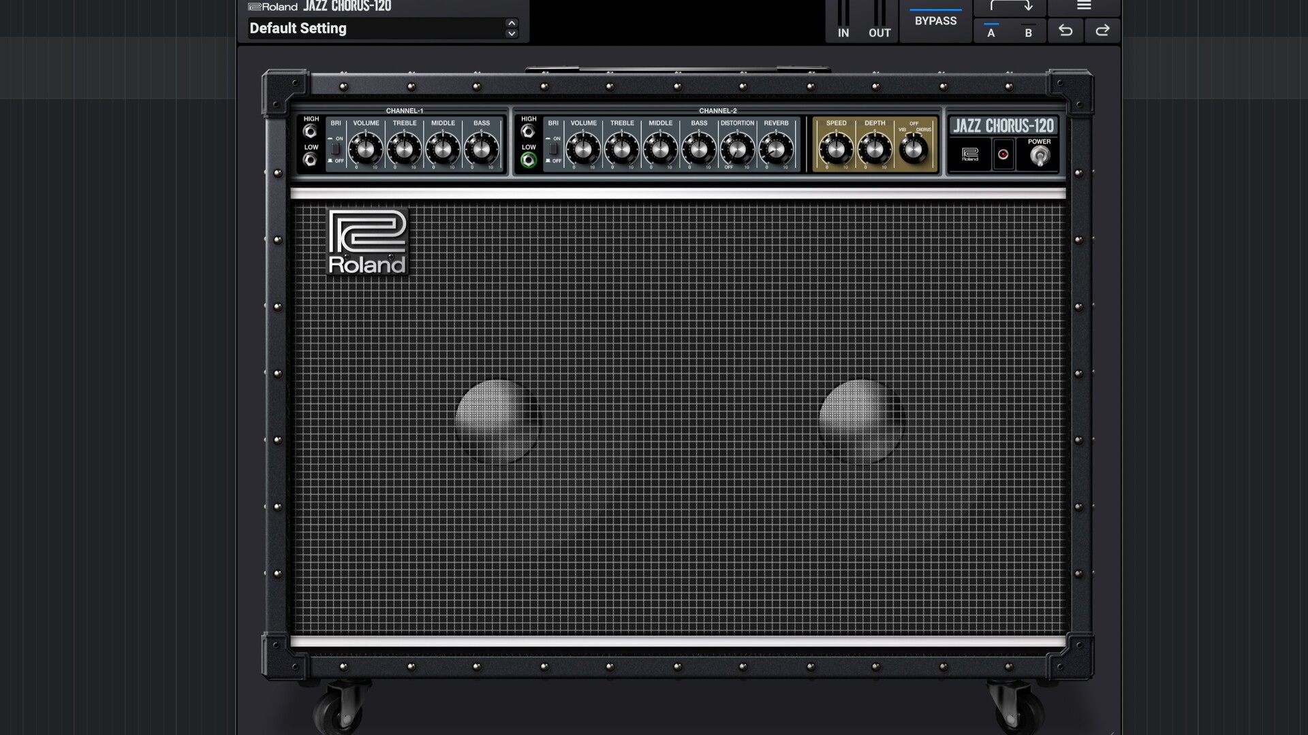1308x735 pixels.
Task: Select preset slot A
Action: (x=991, y=32)
